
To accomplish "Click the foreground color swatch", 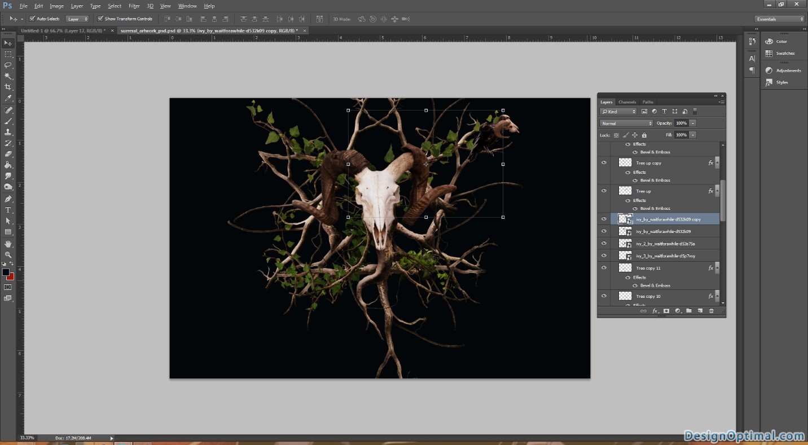I will coord(6,272).
